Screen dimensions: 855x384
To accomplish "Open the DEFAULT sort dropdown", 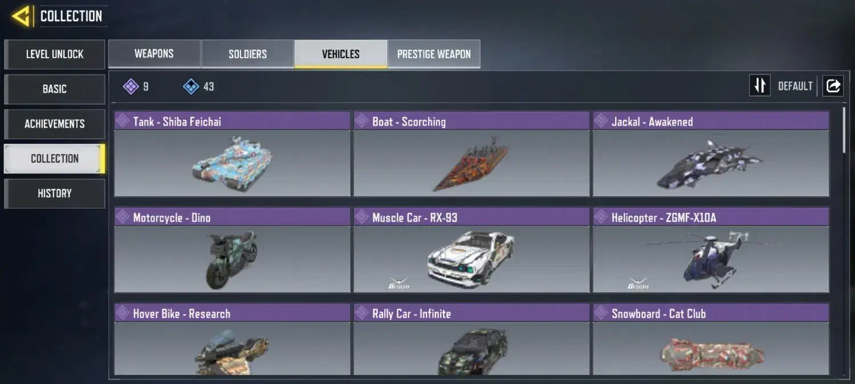I will pyautogui.click(x=795, y=86).
